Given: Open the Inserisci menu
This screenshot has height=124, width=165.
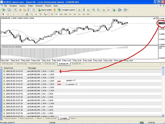Looking at the screenshot, I should point(22,6).
